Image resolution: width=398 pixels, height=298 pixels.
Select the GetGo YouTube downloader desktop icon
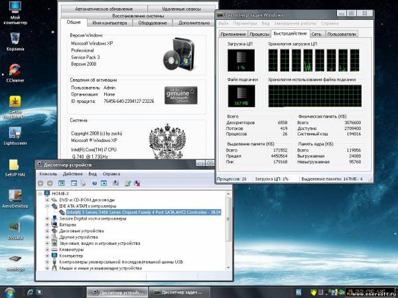click(15, 108)
